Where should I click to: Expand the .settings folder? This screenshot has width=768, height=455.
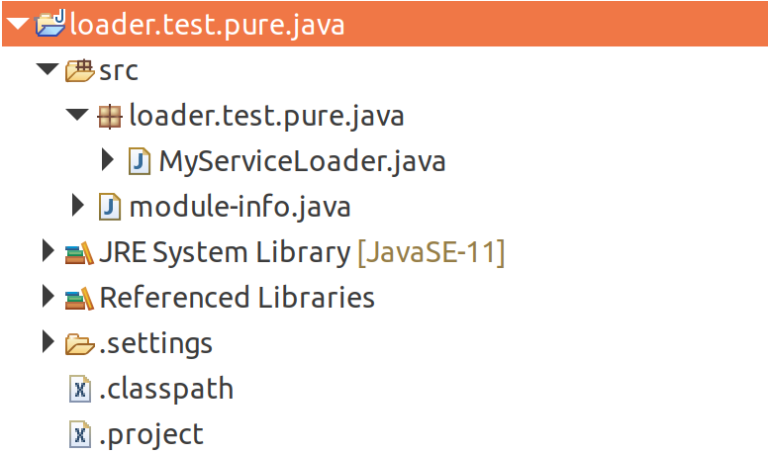pyautogui.click(x=48, y=342)
